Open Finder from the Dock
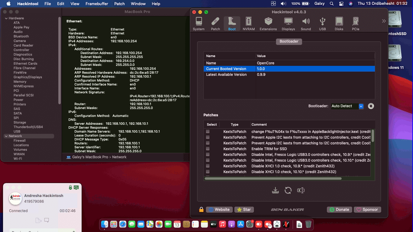The image size is (413, 232). pos(105,224)
